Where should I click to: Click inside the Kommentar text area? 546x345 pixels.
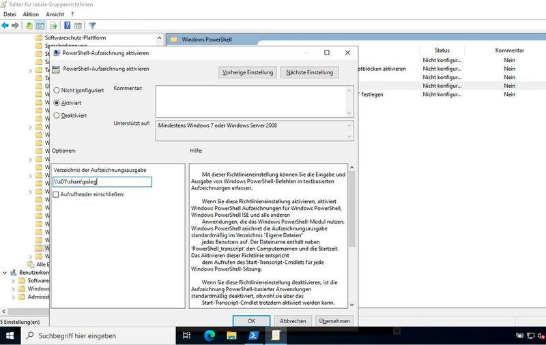[x=250, y=102]
